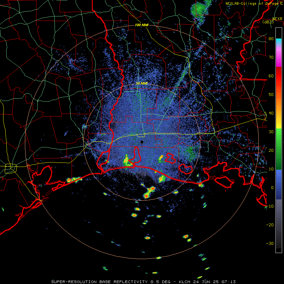The image size is (284, 284).
Task: Click the NEXR label above the color scale
Action: (x=277, y=19)
